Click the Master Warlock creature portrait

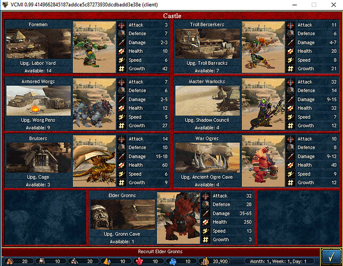coord(263,104)
